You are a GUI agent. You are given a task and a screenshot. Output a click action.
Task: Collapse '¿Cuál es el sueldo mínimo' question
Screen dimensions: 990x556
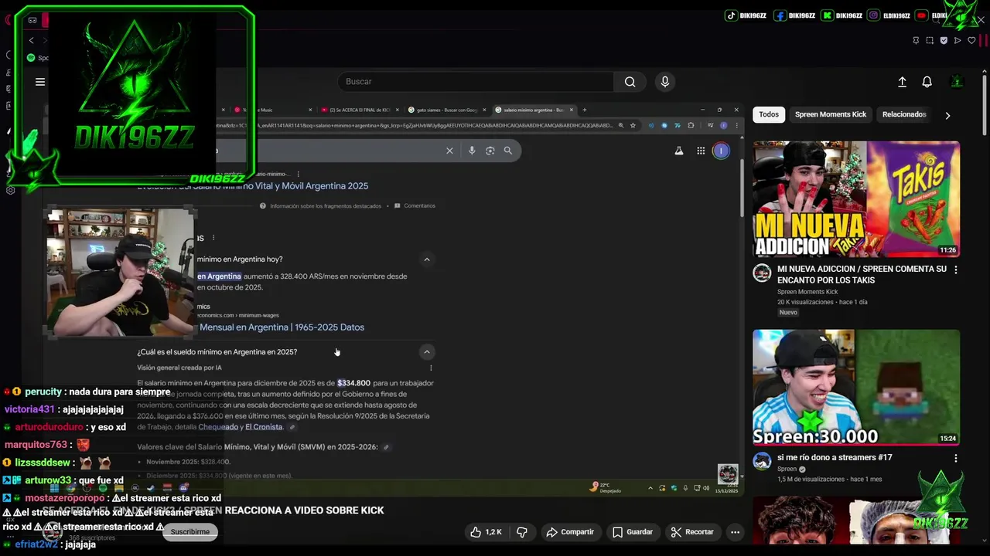pyautogui.click(x=427, y=352)
